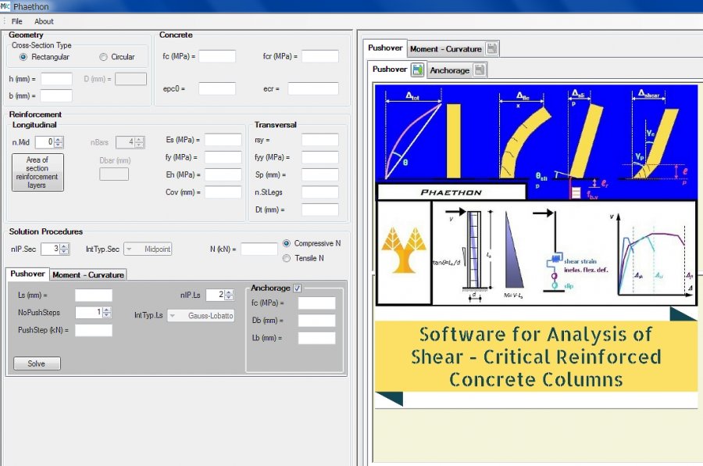Open the About menu

coord(44,21)
